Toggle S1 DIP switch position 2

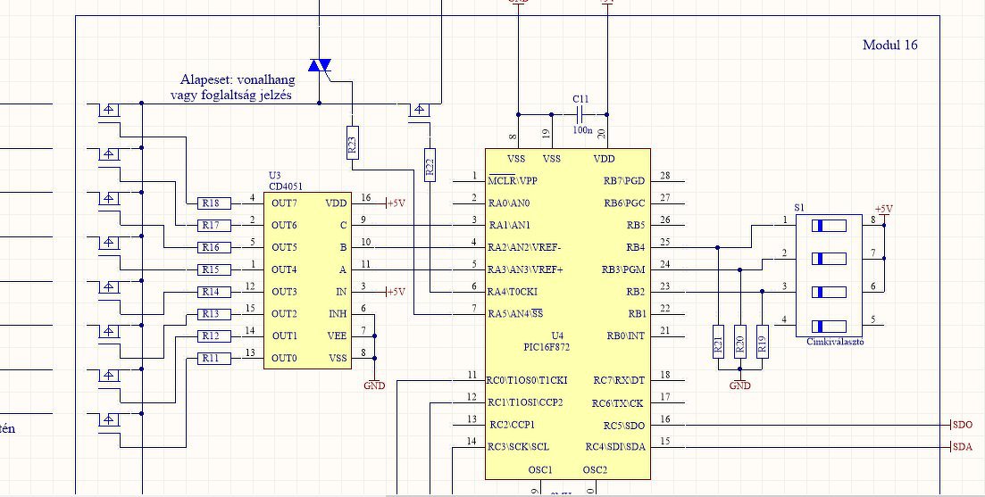829,259
